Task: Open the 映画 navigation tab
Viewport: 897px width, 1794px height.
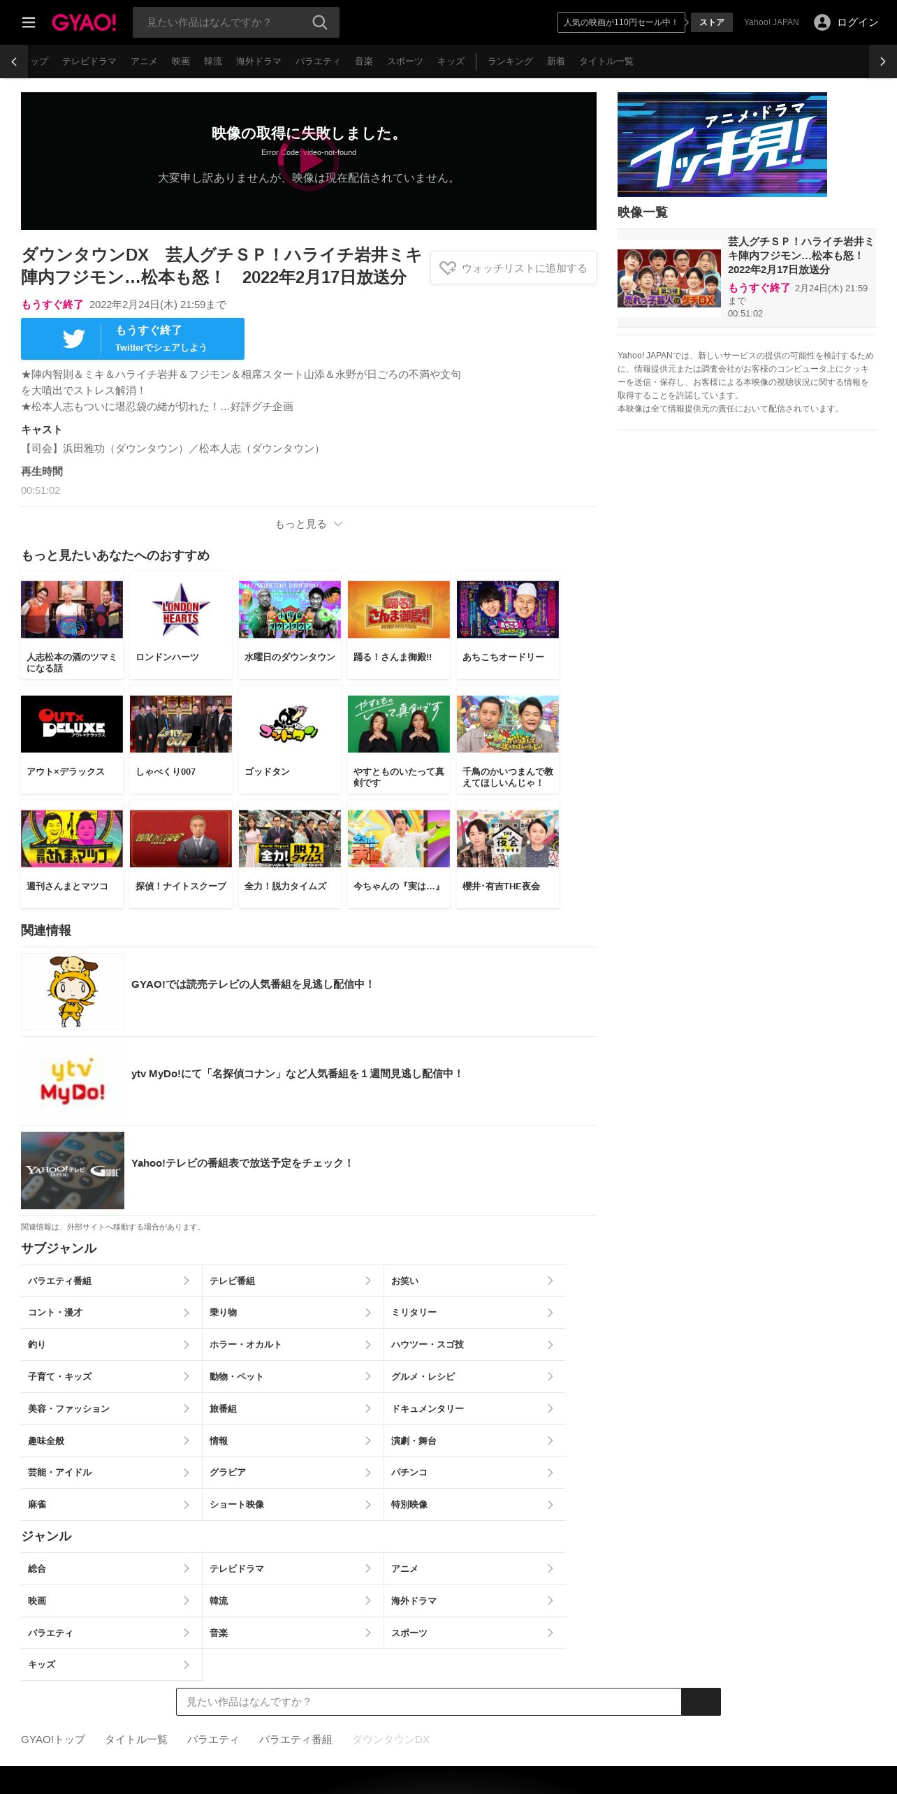Action: tap(181, 61)
